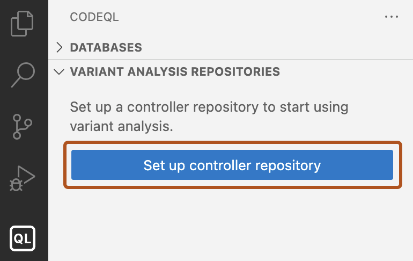Open the Run and Debug view
The image size is (413, 261).
pos(23,178)
